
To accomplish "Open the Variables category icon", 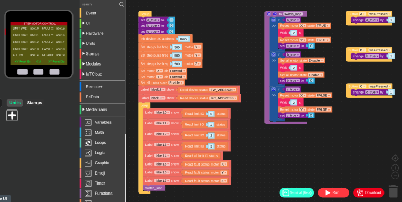I will click(88, 122).
